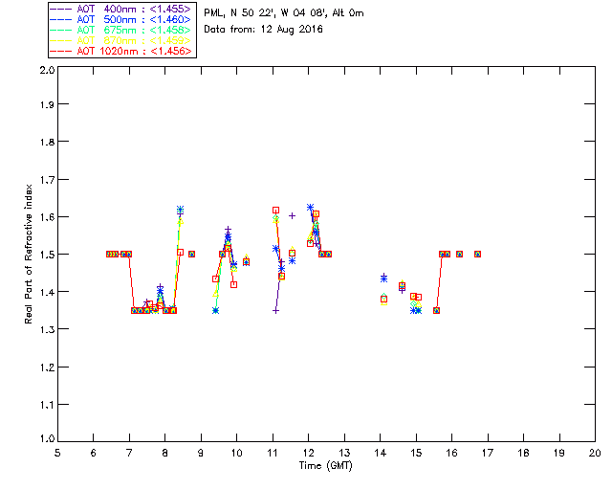The image size is (612, 490).
Task: Click the AOT 1020nm legend entry
Action: 121,51
